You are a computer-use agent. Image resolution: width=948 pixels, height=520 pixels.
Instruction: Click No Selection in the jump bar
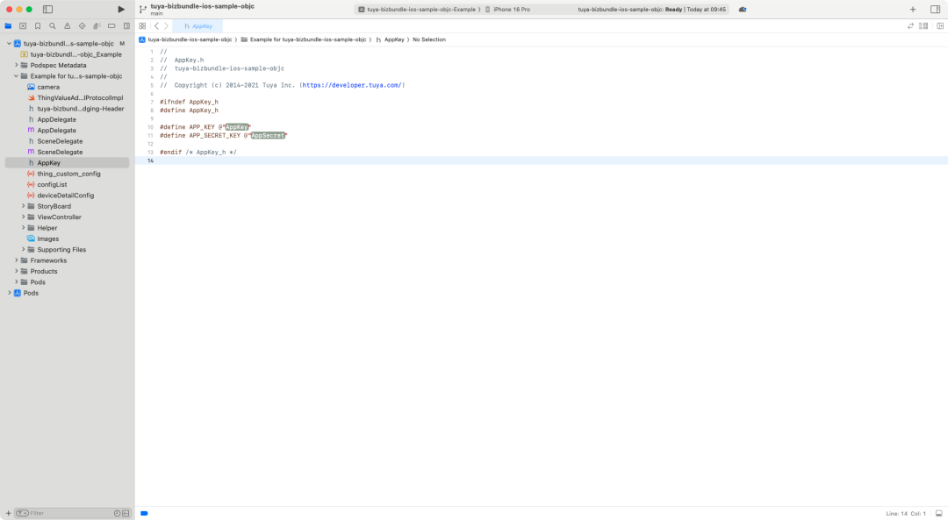(x=429, y=39)
